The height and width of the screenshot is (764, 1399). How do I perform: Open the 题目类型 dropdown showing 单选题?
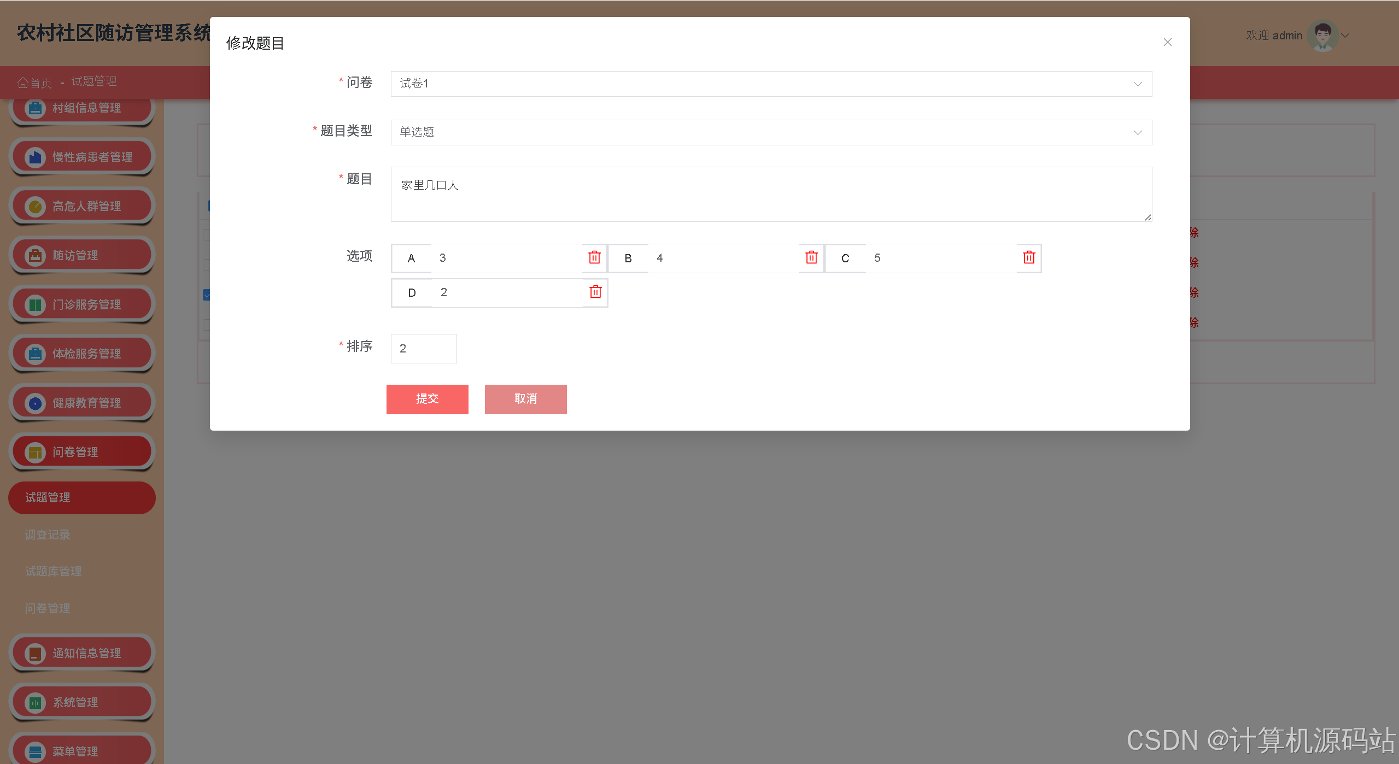pyautogui.click(x=771, y=132)
